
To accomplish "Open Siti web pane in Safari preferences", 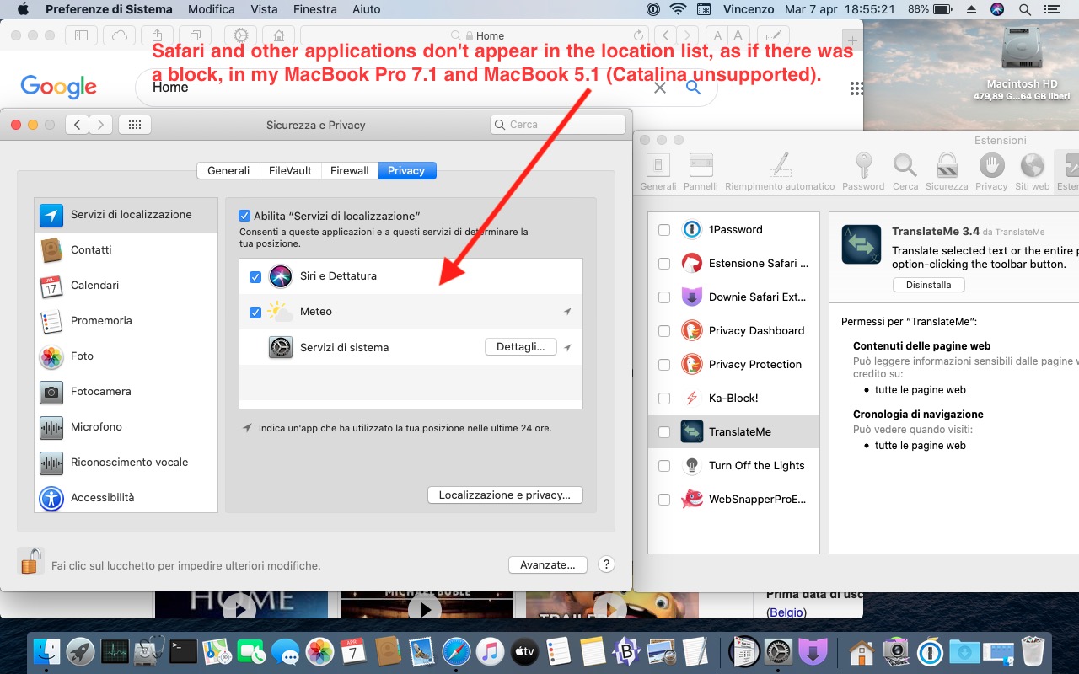I will coord(1033,172).
